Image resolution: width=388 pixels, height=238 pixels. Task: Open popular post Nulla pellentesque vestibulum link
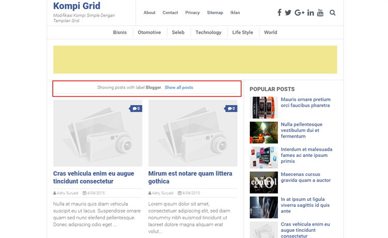click(302, 130)
